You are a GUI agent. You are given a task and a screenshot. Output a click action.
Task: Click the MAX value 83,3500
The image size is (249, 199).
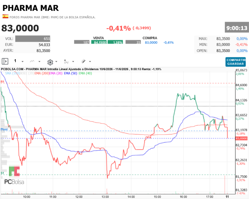pyautogui.click(x=223, y=39)
